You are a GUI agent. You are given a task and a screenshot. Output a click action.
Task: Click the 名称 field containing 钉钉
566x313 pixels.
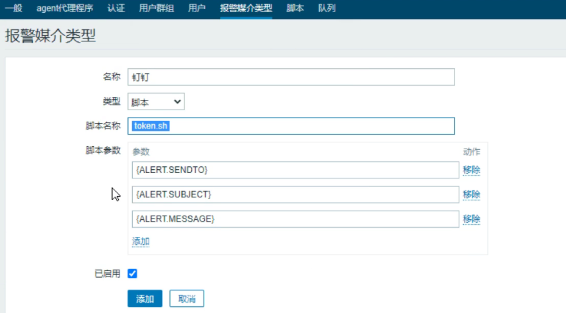(291, 77)
